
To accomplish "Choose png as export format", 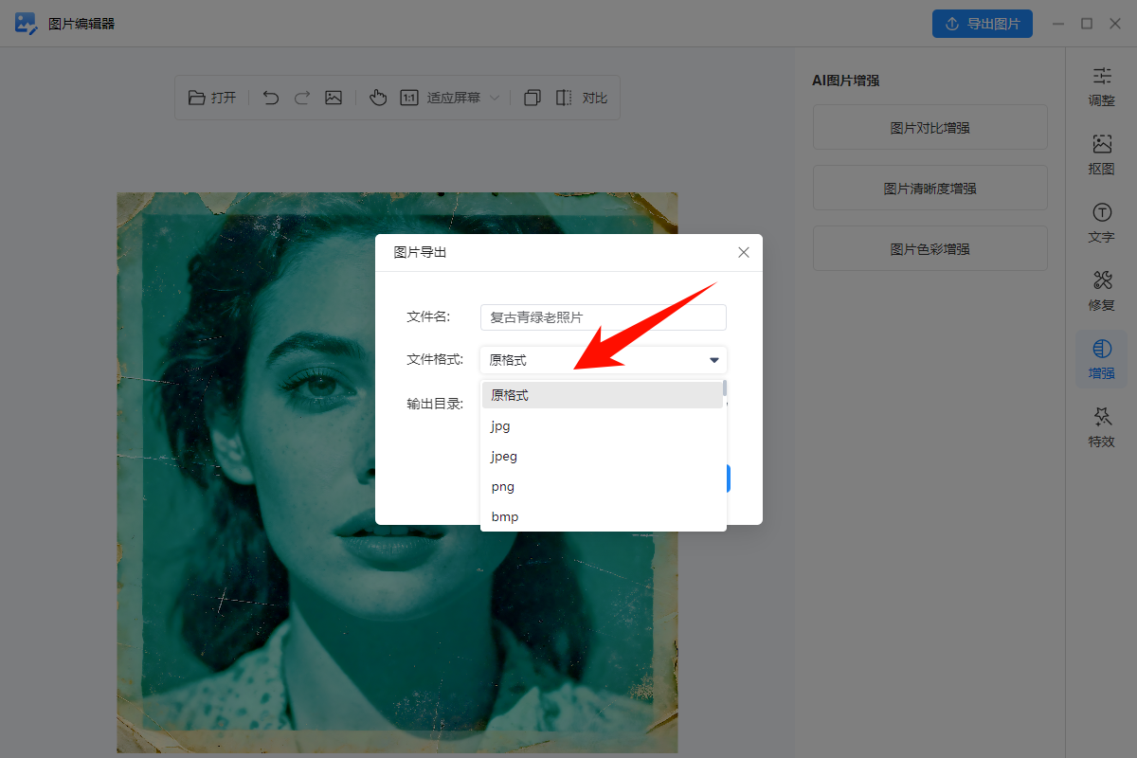I will point(502,486).
